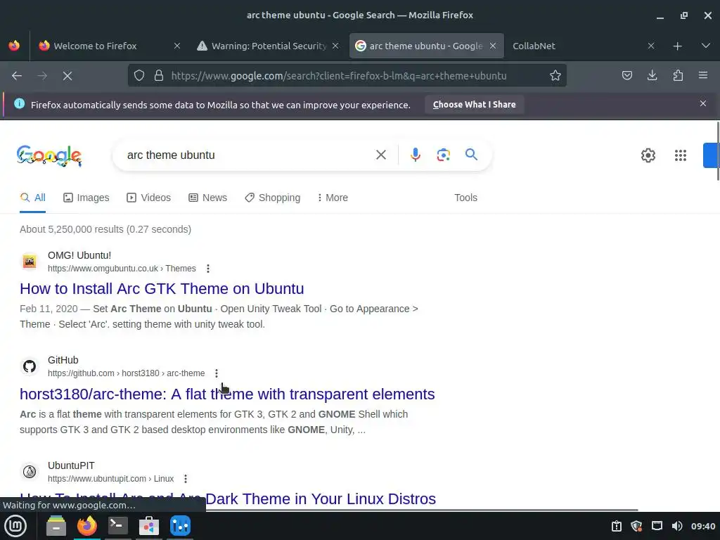Open the Firefox application menu
The height and width of the screenshot is (540, 720).
tap(703, 75)
